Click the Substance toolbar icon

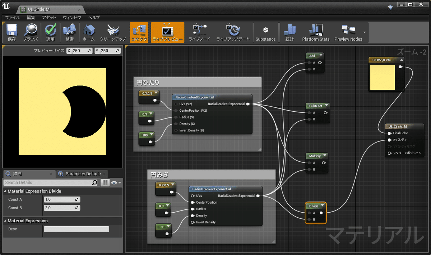click(265, 33)
